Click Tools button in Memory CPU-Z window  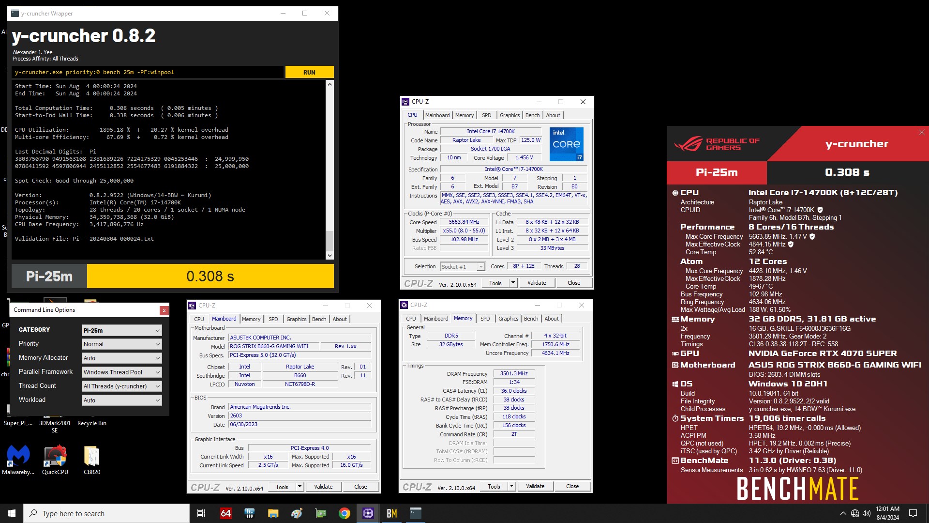pyautogui.click(x=494, y=487)
